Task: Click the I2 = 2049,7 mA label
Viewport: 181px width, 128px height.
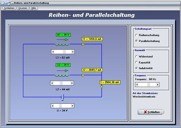Action: coord(92,70)
